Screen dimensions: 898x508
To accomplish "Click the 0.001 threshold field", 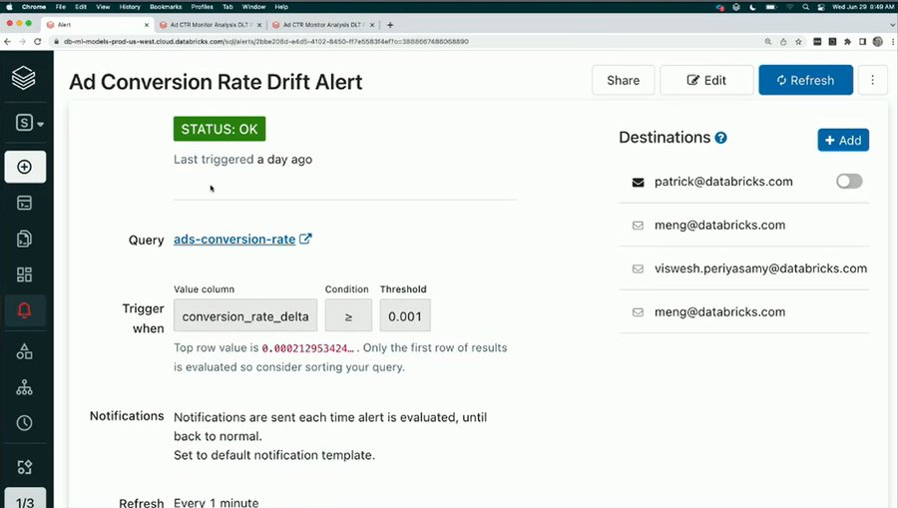I will pyautogui.click(x=405, y=315).
